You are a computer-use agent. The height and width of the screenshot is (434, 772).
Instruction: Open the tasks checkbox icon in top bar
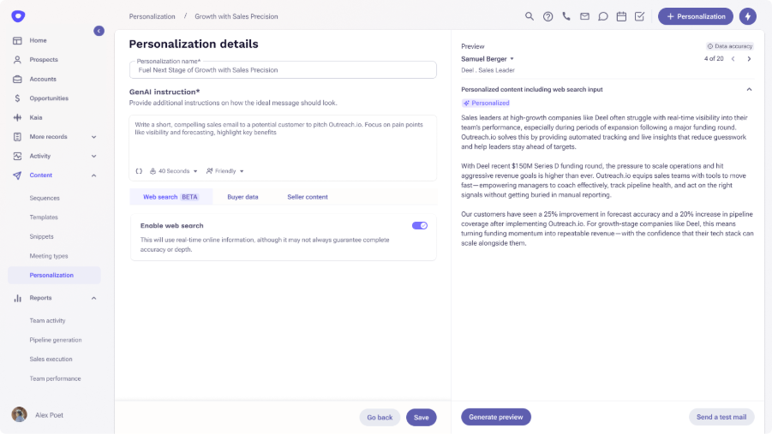pyautogui.click(x=639, y=16)
